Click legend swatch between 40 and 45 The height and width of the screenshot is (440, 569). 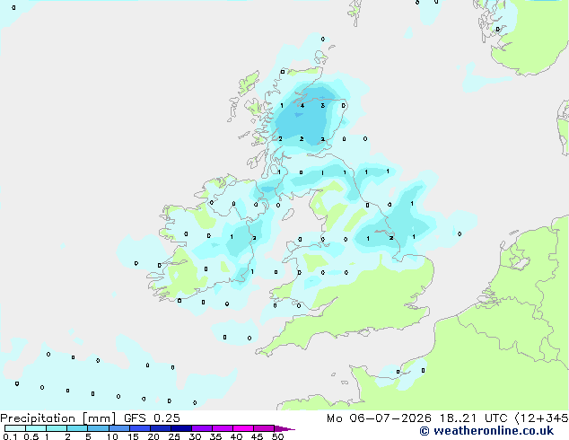coord(243,428)
